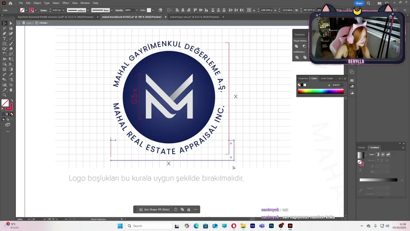Screen dimensions: 410x231
Task: Open zoom level dropdown in status bar
Action: [x=29, y=219]
